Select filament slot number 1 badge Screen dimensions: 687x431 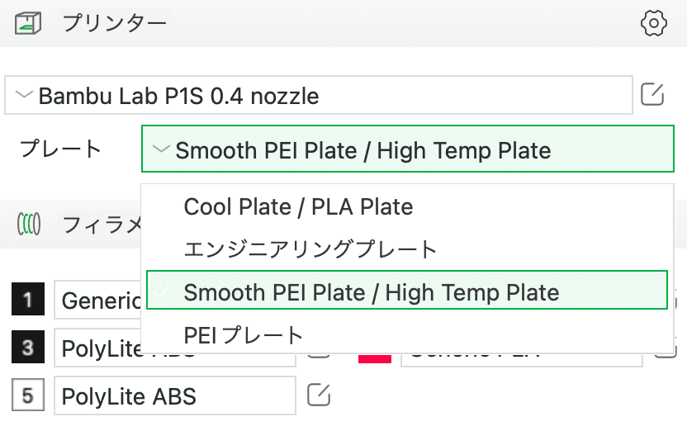coord(28,299)
